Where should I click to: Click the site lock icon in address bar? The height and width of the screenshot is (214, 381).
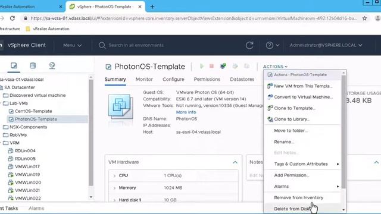tap(26, 18)
